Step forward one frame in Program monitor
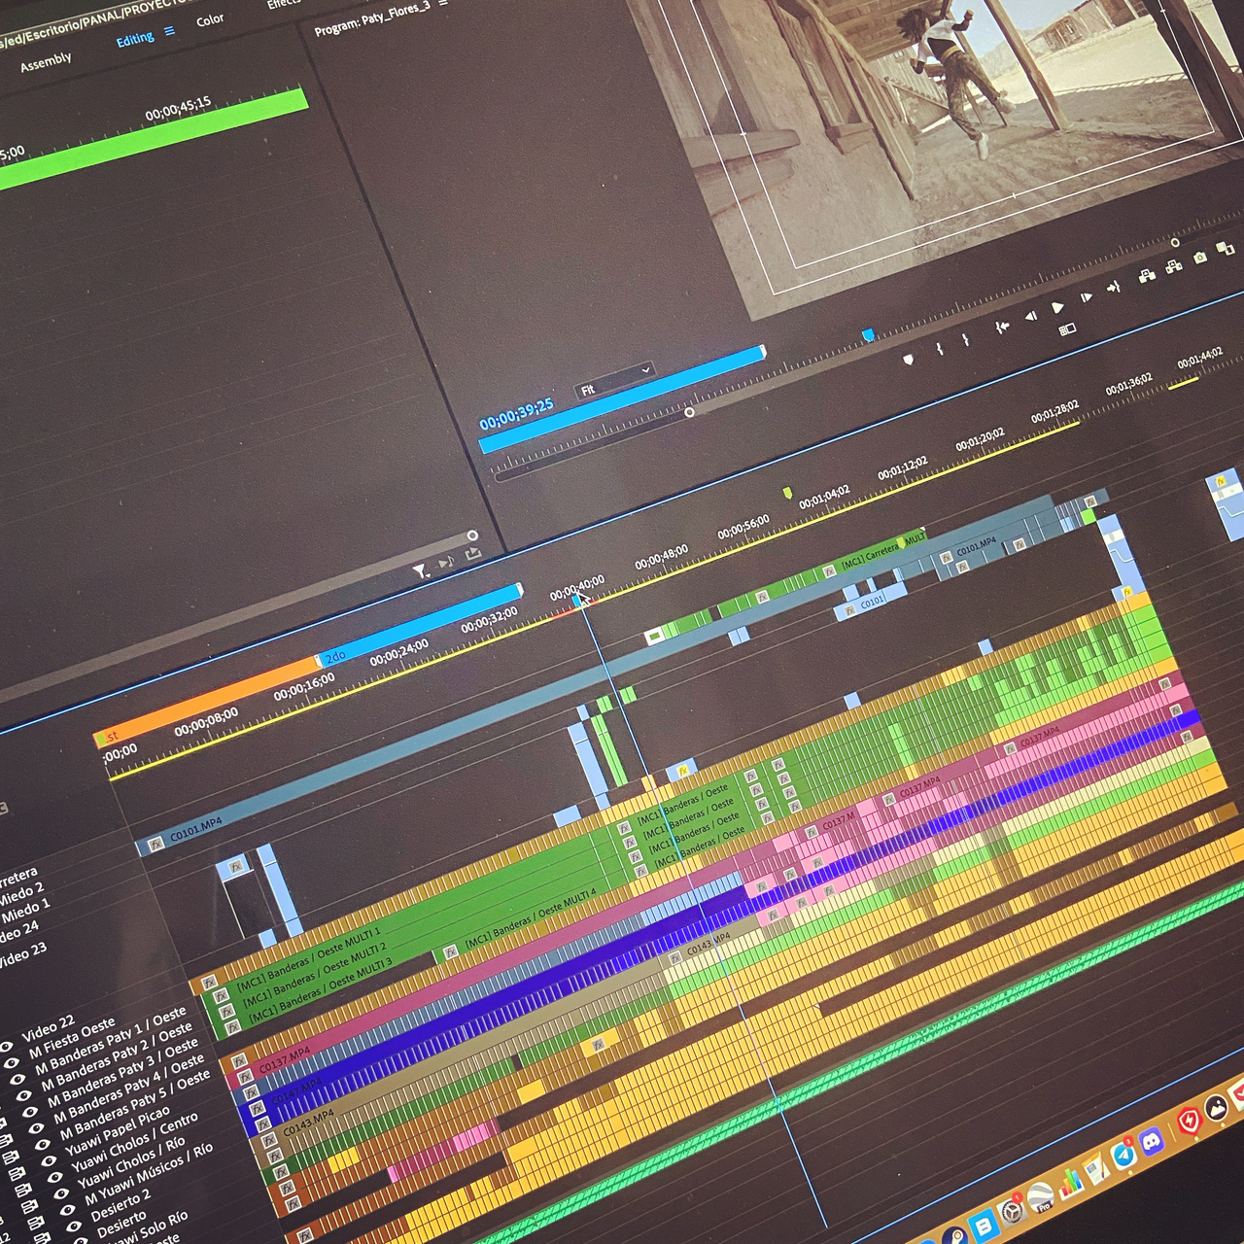 tap(1087, 297)
